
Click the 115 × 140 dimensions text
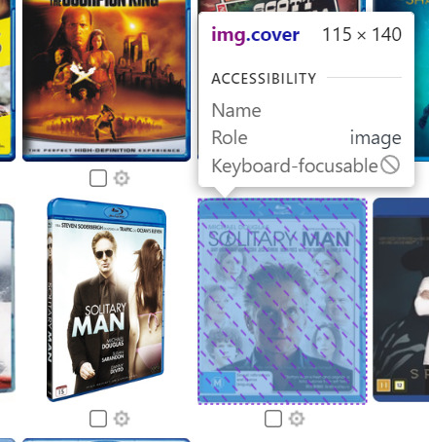tap(362, 34)
